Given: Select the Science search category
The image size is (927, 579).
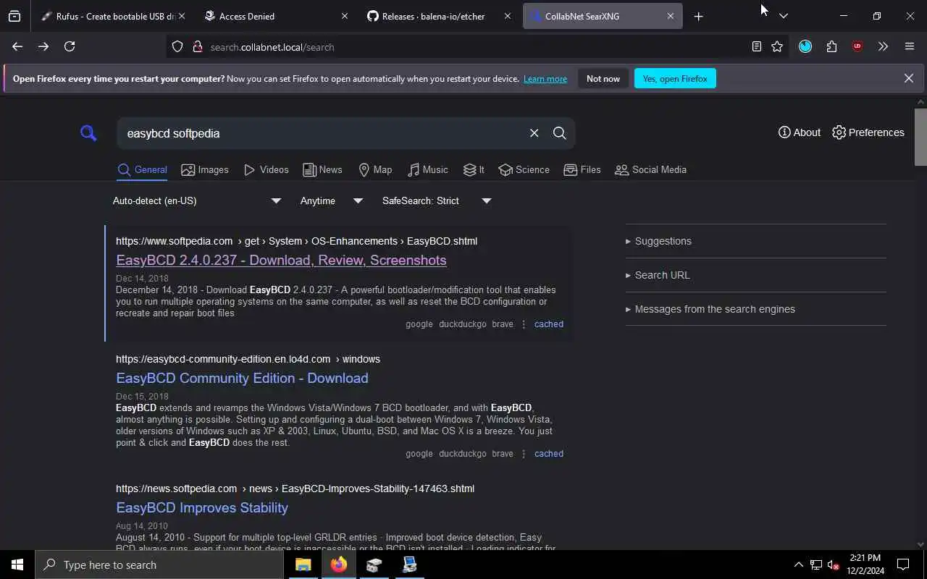Looking at the screenshot, I should (524, 170).
